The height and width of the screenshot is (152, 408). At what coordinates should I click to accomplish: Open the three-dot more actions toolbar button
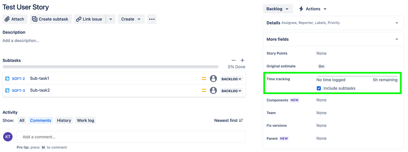(152, 19)
